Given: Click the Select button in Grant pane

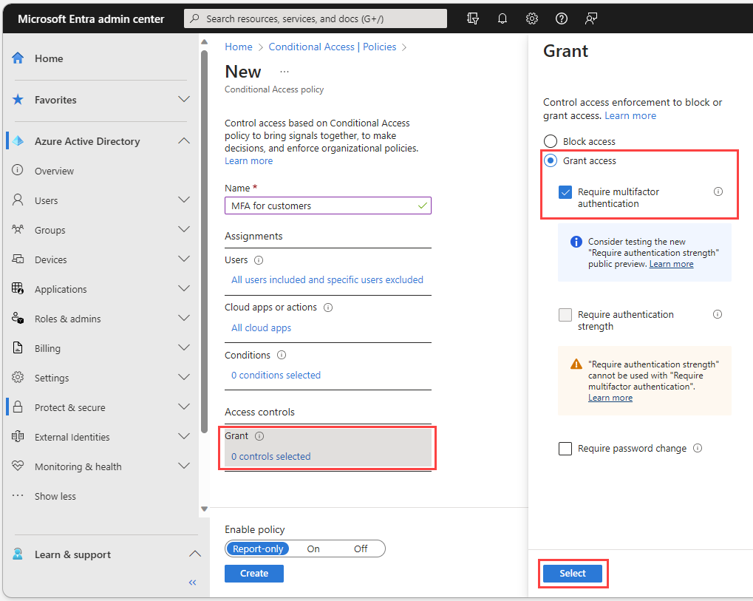Looking at the screenshot, I should (573, 573).
